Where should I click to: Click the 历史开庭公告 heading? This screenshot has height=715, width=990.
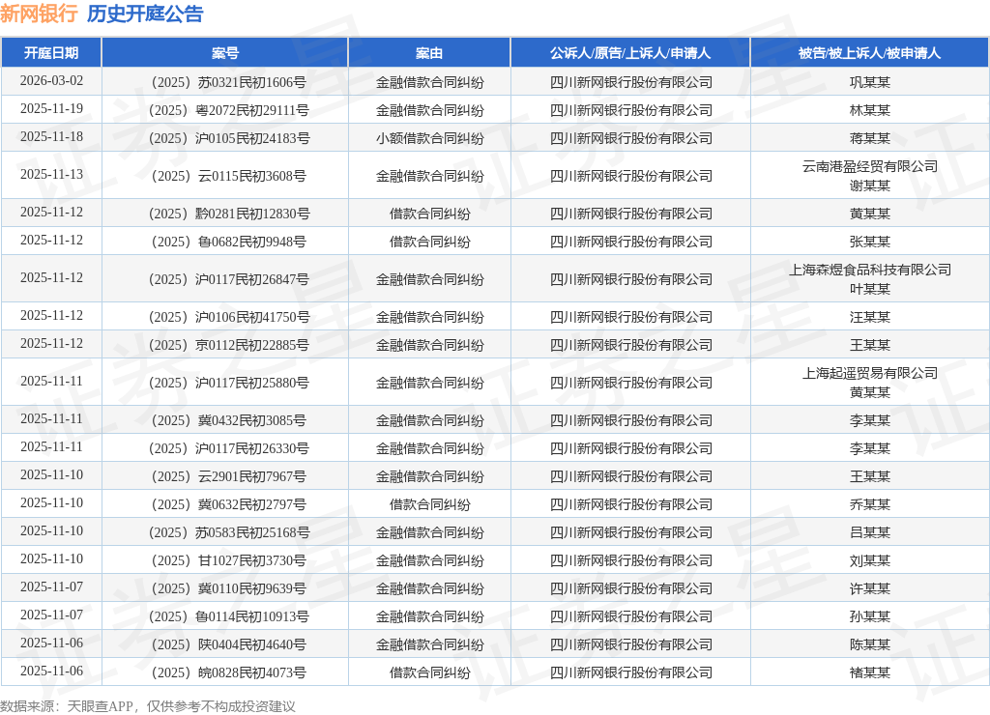145,14
